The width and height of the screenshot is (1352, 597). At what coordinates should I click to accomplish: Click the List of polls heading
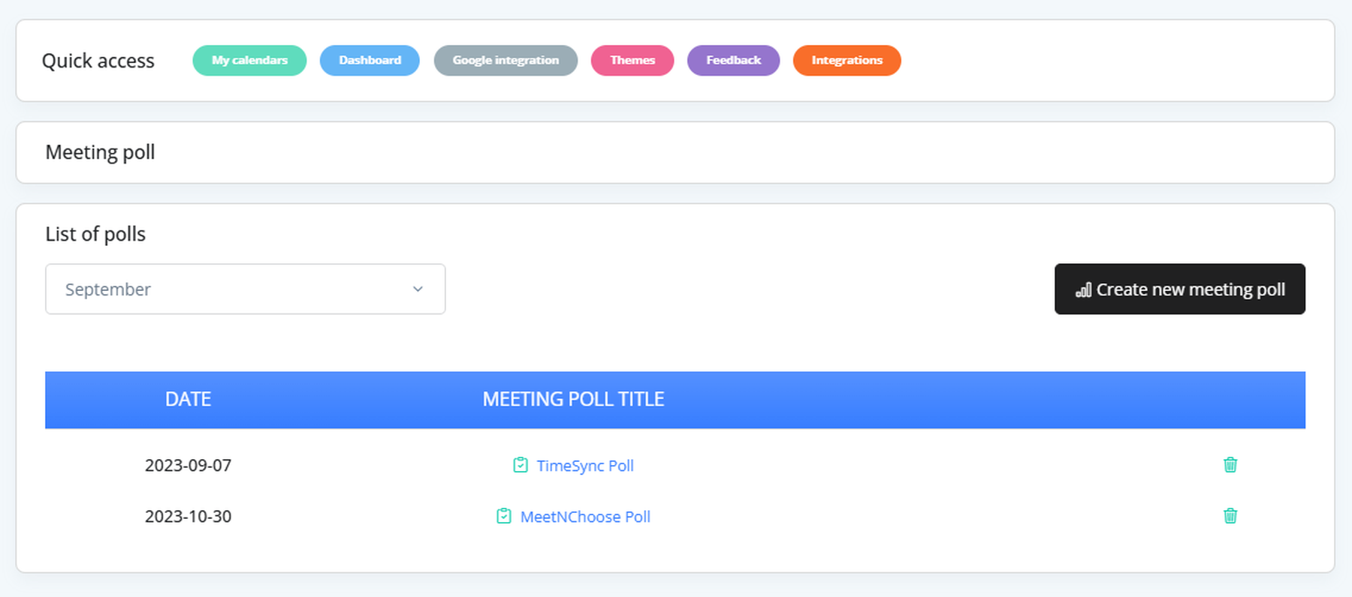click(95, 234)
